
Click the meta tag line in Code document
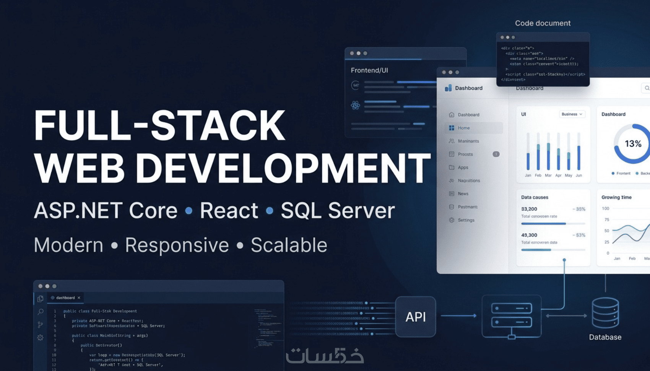click(542, 59)
